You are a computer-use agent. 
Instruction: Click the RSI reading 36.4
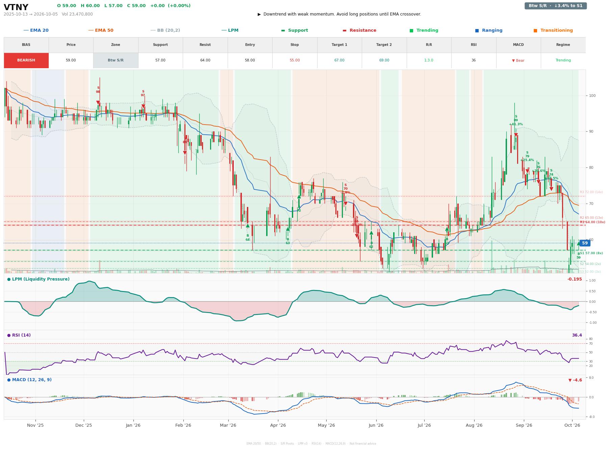click(x=577, y=335)
